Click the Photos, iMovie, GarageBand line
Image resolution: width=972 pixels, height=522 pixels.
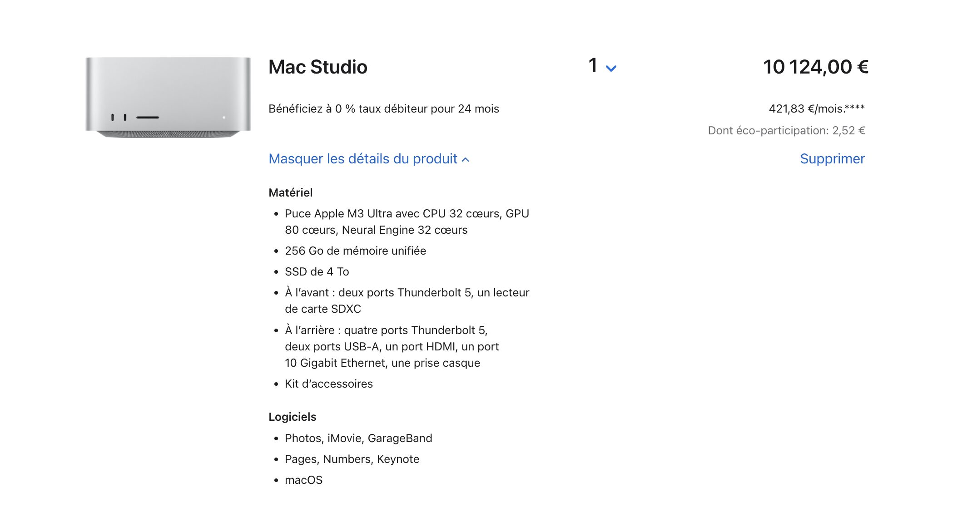click(x=358, y=438)
